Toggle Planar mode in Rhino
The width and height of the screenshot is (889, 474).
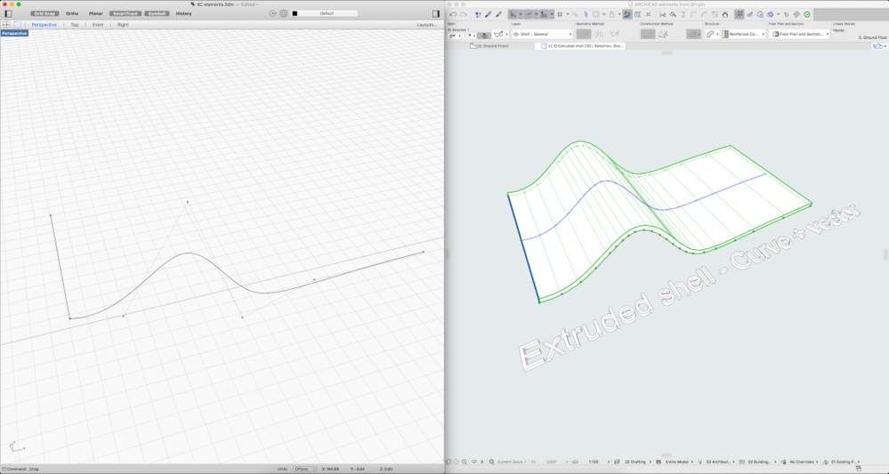click(x=95, y=13)
